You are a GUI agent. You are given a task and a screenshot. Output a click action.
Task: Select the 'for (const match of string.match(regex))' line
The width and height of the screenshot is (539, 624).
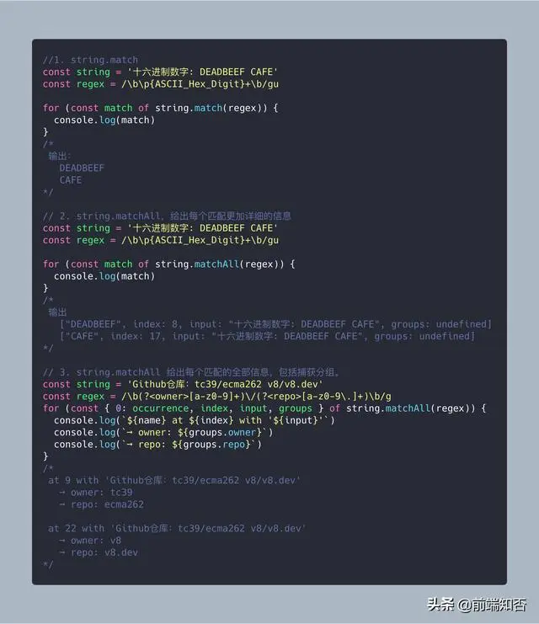pos(160,109)
